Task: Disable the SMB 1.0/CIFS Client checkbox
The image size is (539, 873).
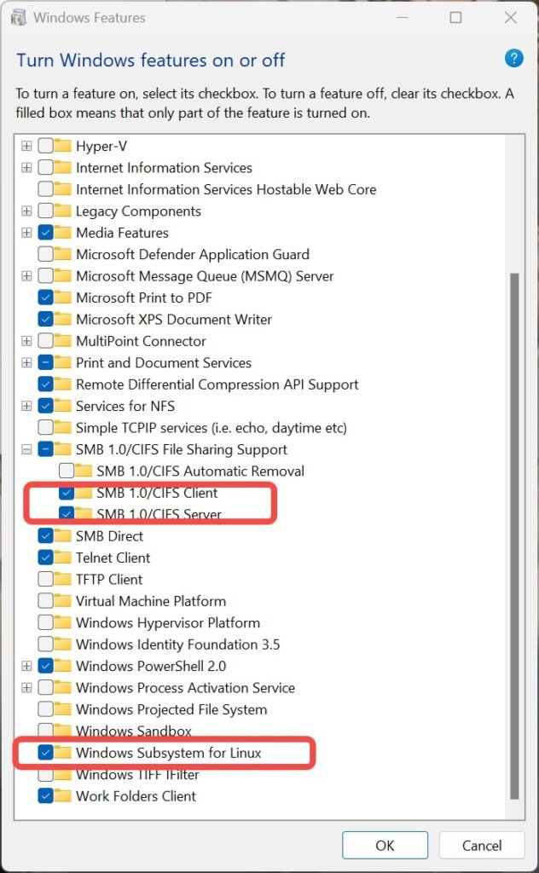Action: click(x=66, y=493)
